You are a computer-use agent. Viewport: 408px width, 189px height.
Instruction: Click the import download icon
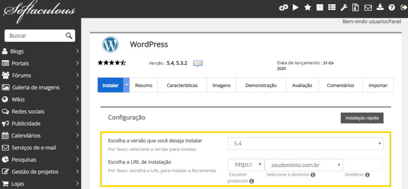pyautogui.click(x=380, y=7)
